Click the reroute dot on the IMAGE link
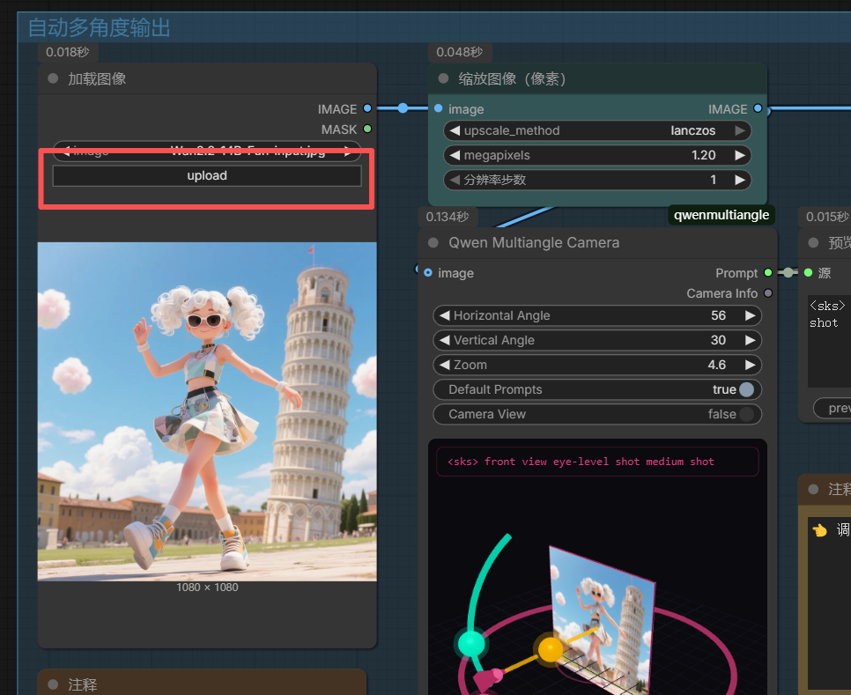The width and height of the screenshot is (851, 695). click(403, 108)
